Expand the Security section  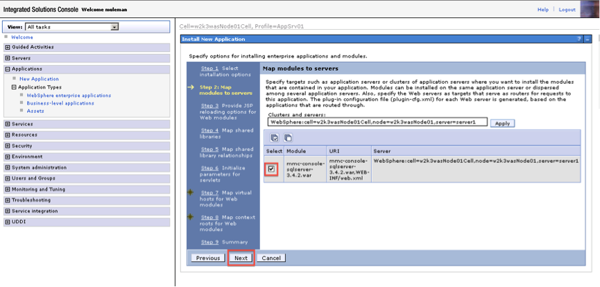[8, 146]
